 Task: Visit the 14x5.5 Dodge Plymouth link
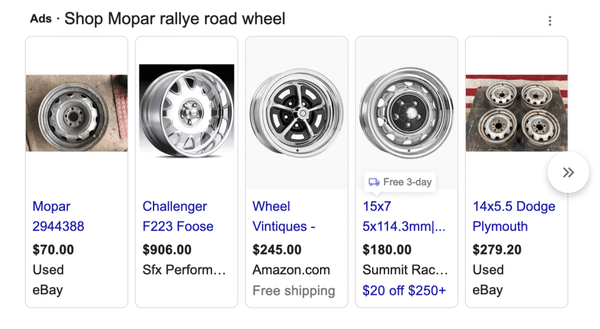(x=514, y=216)
